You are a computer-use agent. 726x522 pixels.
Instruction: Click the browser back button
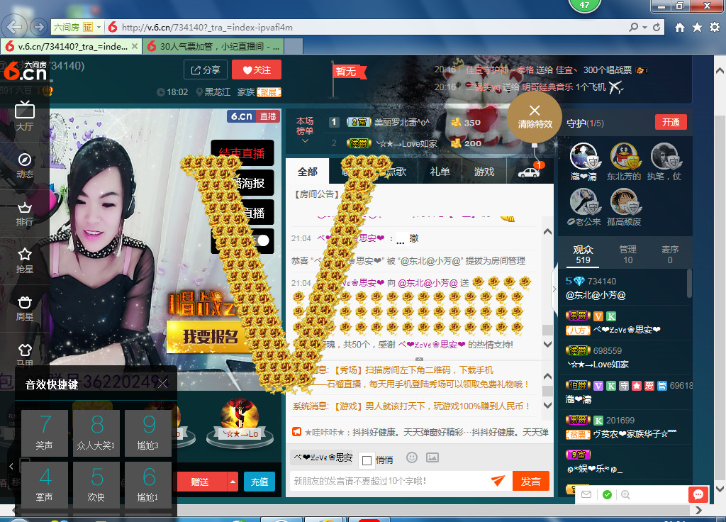[15, 27]
